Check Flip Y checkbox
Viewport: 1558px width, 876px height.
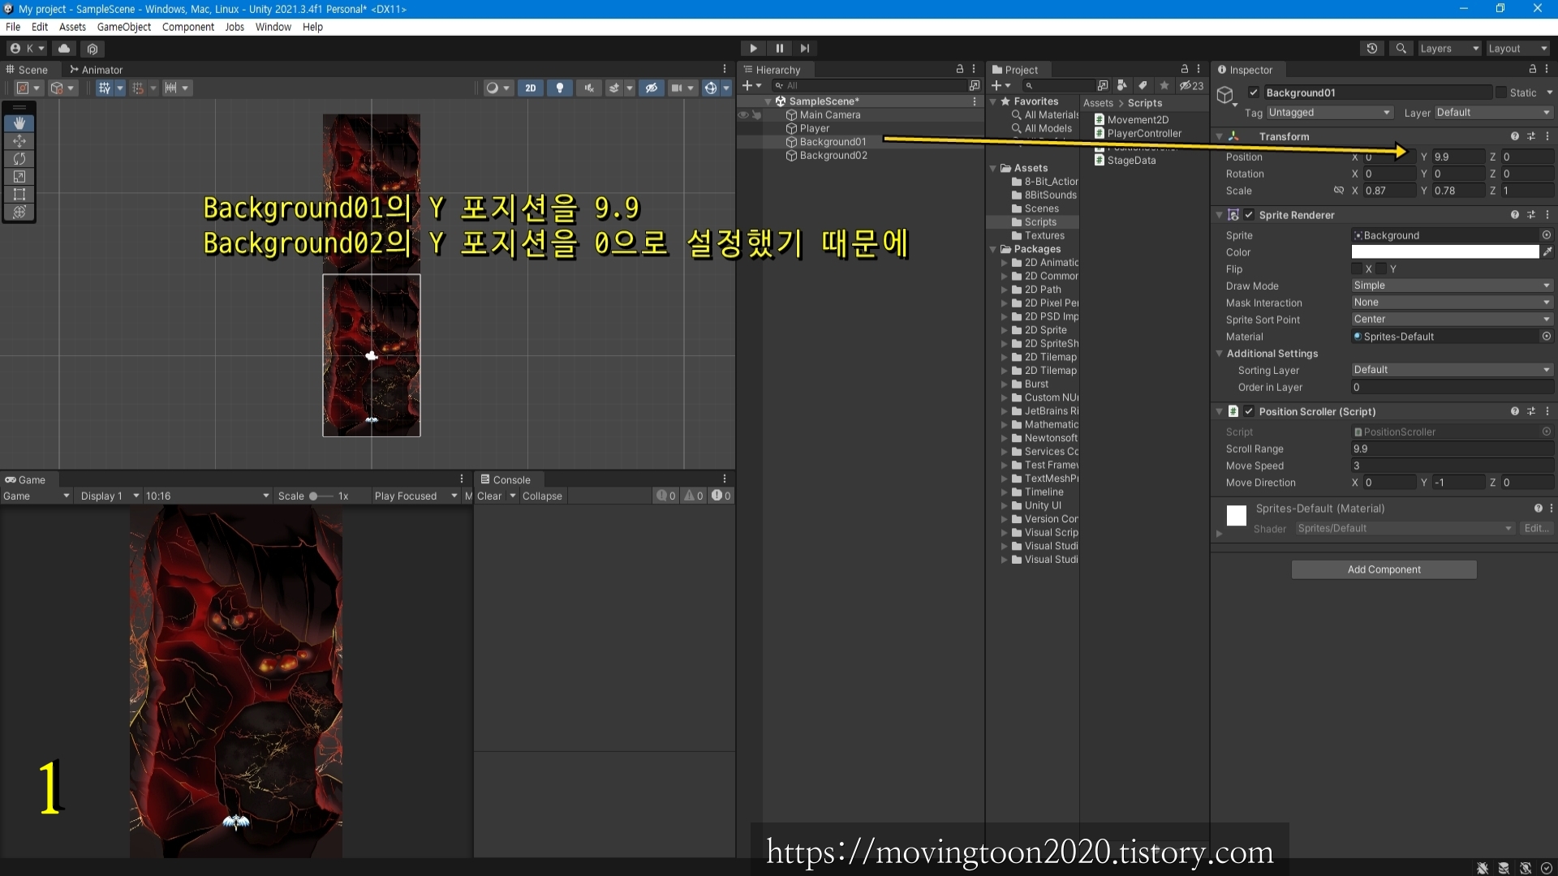pos(1381,269)
